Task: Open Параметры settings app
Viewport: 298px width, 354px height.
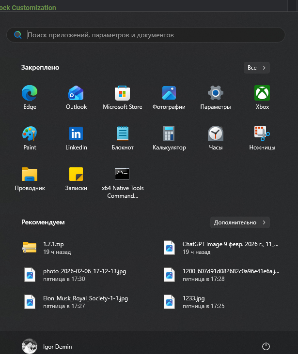Action: pos(215,97)
